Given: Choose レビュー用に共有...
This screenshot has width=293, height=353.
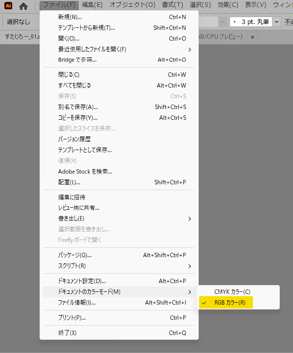Looking at the screenshot, I should pyautogui.click(x=119, y=208).
